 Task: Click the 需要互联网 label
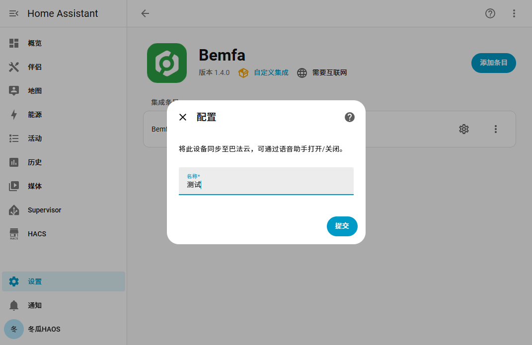[329, 72]
